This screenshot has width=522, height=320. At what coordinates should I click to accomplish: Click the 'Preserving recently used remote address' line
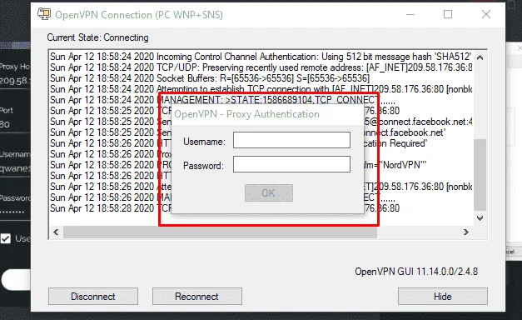click(x=261, y=67)
